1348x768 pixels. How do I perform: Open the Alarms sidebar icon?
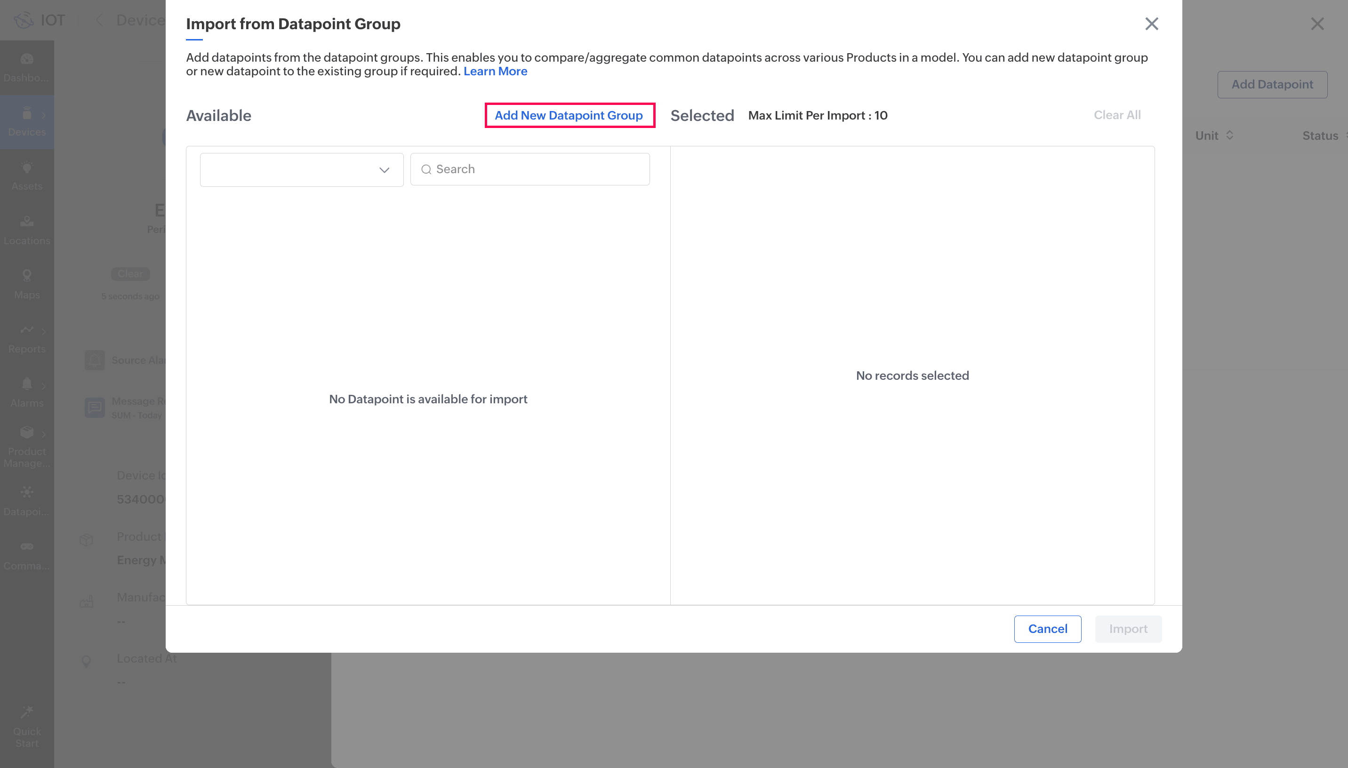(26, 384)
